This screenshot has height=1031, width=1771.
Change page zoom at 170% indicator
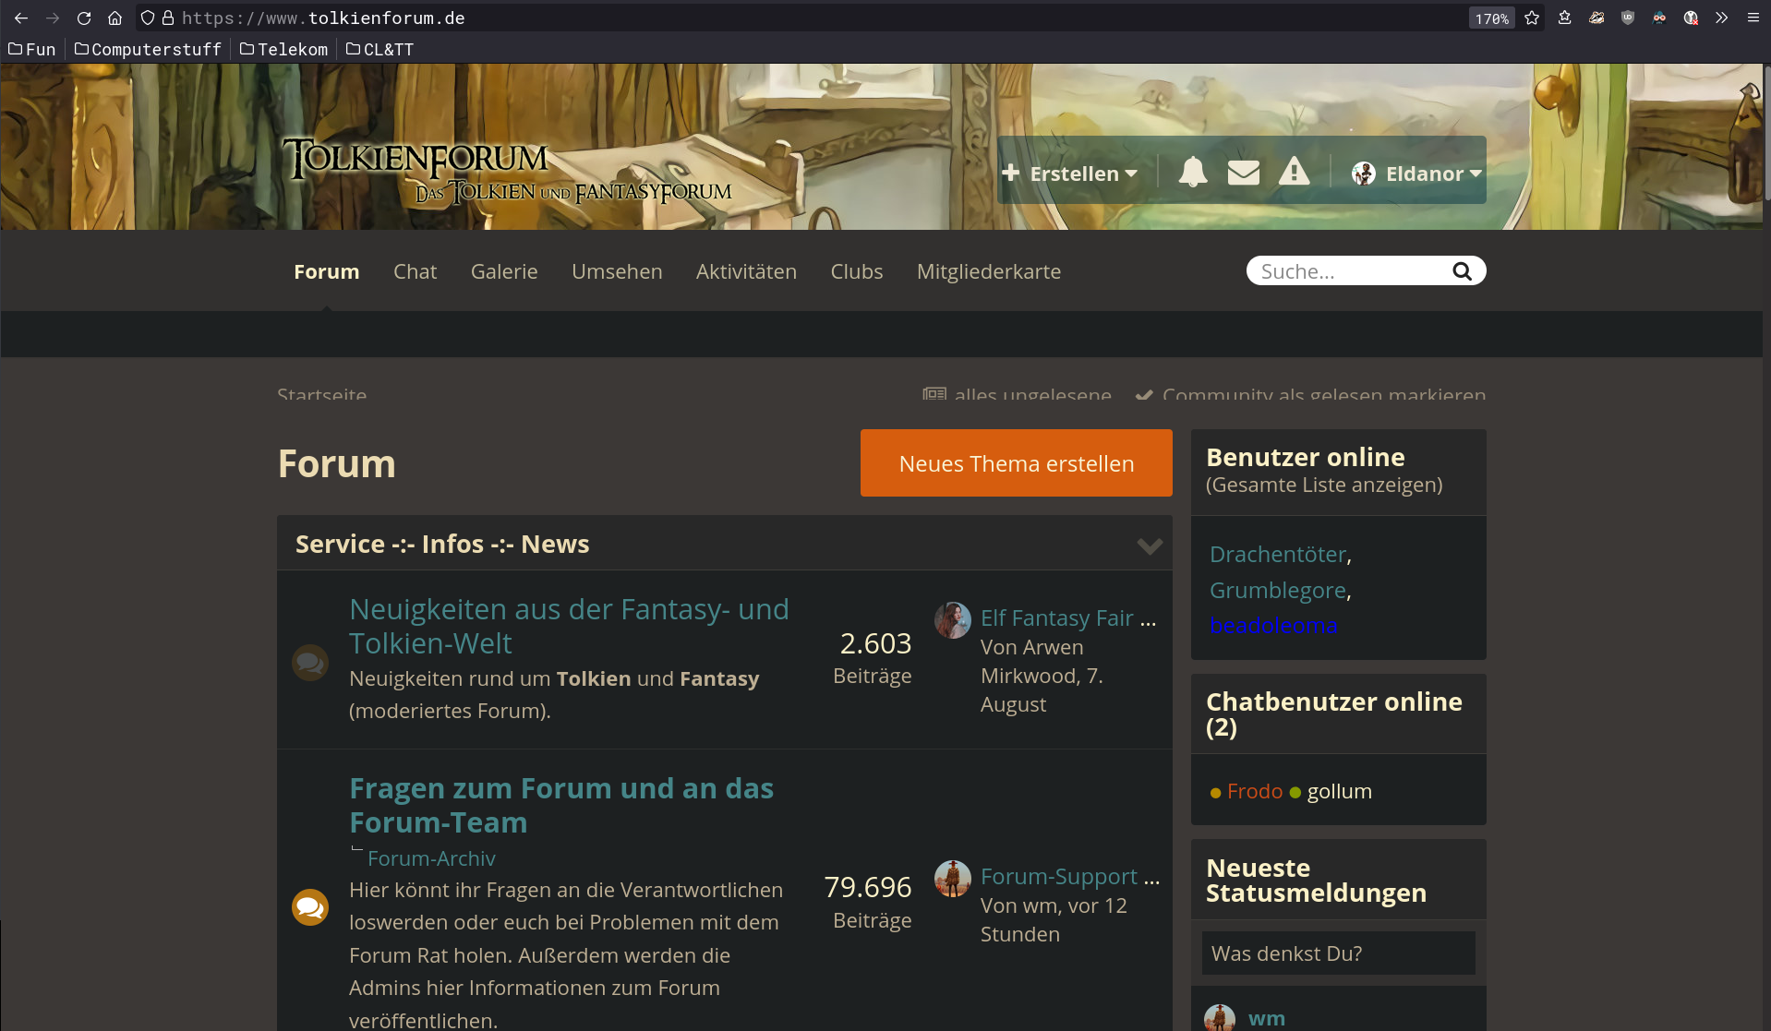tap(1491, 18)
